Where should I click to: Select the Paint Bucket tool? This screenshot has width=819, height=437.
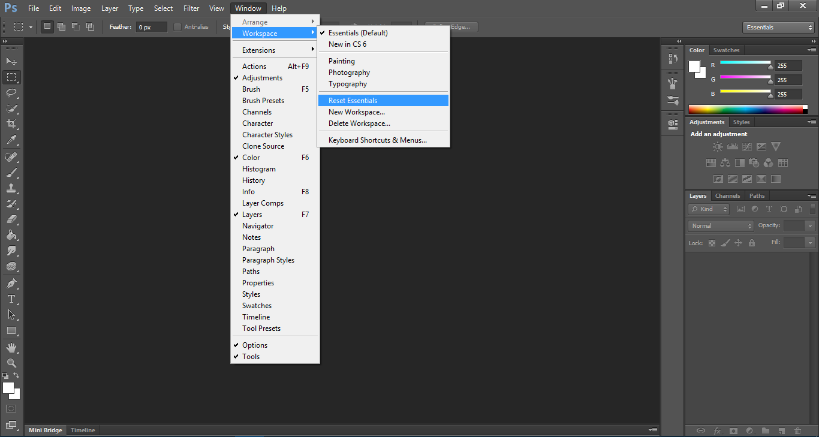click(x=11, y=235)
